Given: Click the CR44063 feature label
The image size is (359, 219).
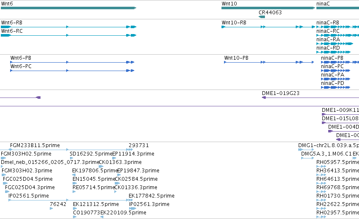Looking at the screenshot, I should [270, 13].
